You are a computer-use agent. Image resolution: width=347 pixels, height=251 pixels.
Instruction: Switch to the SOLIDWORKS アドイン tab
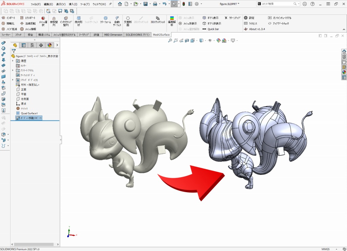point(138,35)
